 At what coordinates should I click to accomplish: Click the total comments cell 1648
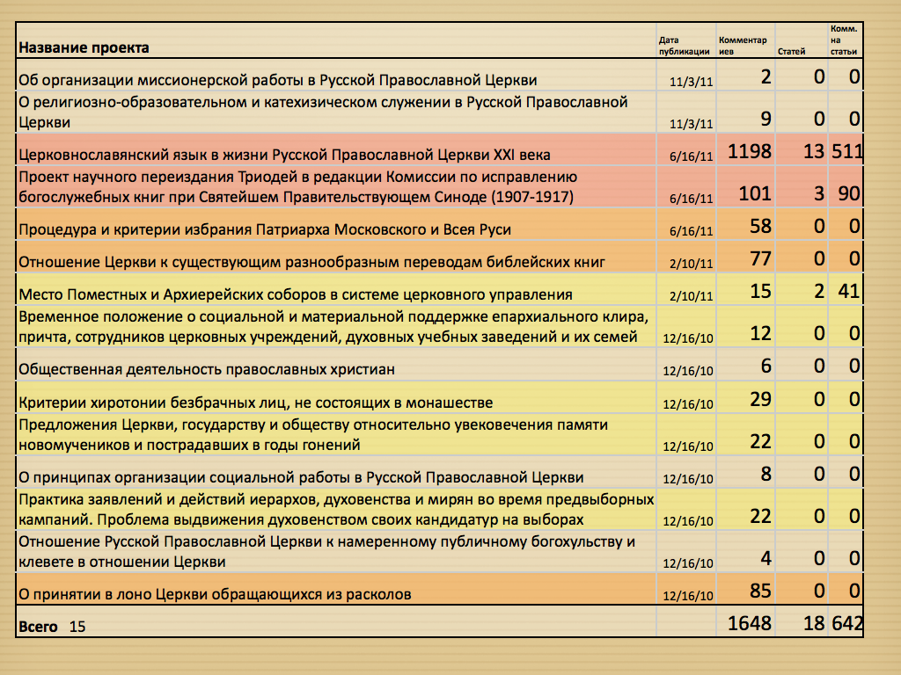[750, 624]
